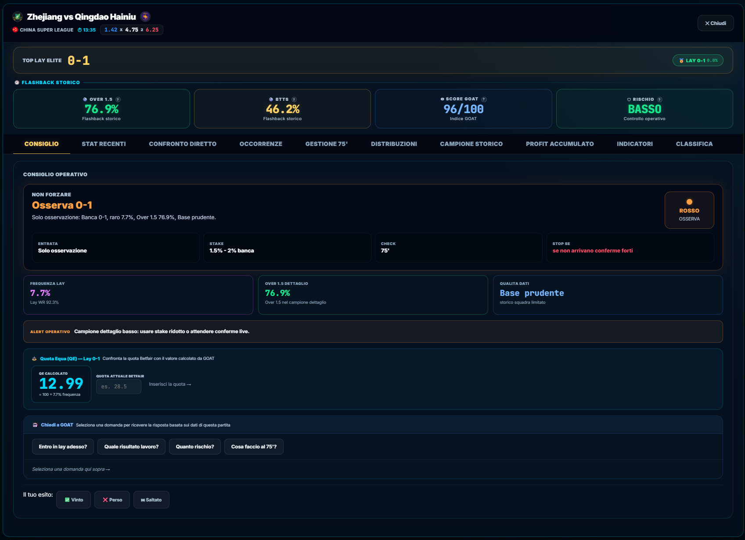Open the Gestione 75' tab
Viewport: 745px width, 540px height.
coord(326,144)
